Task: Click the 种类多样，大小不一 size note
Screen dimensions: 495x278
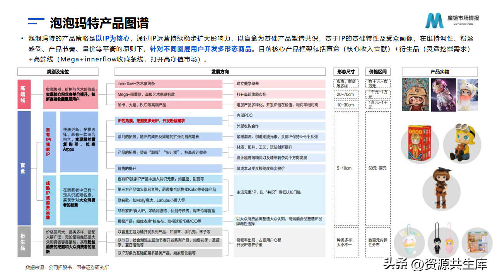Action: (346, 242)
